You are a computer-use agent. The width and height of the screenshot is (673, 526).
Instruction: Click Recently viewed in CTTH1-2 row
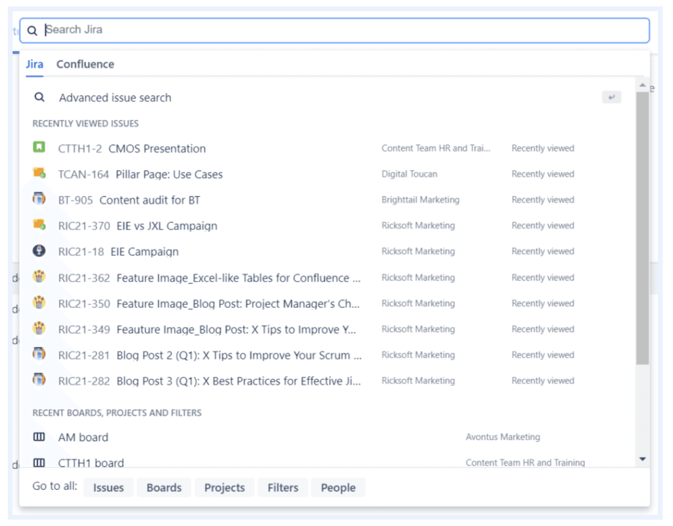[x=542, y=148]
